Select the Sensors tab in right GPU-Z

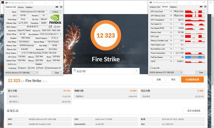point(165,6)
